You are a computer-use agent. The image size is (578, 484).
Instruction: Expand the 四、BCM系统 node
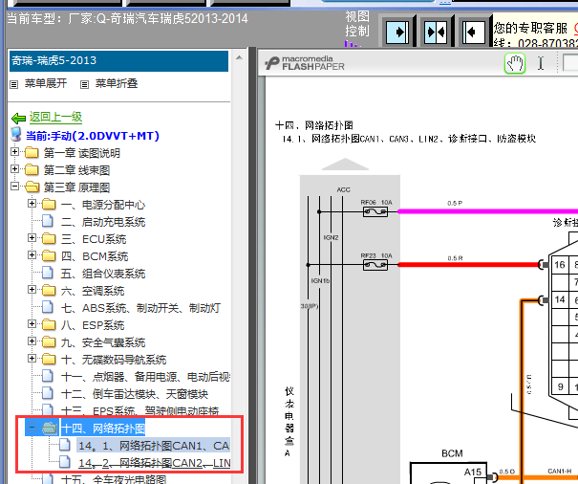coord(32,254)
